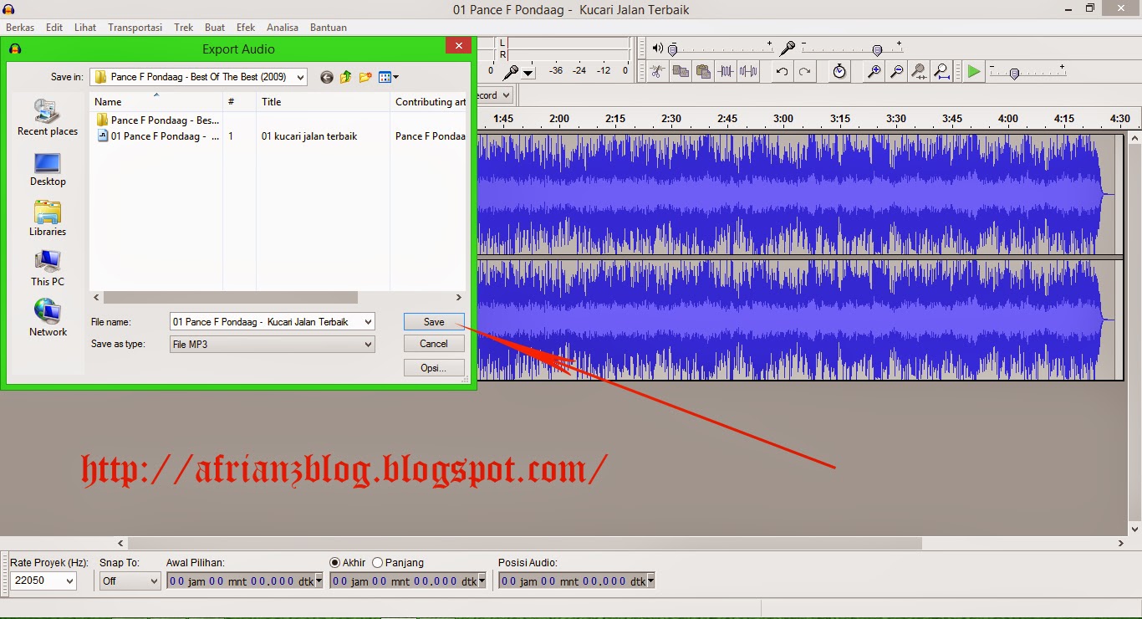Screen dimensions: 1142x619
Task: Expand the File name combo box arrow
Action: tap(368, 322)
